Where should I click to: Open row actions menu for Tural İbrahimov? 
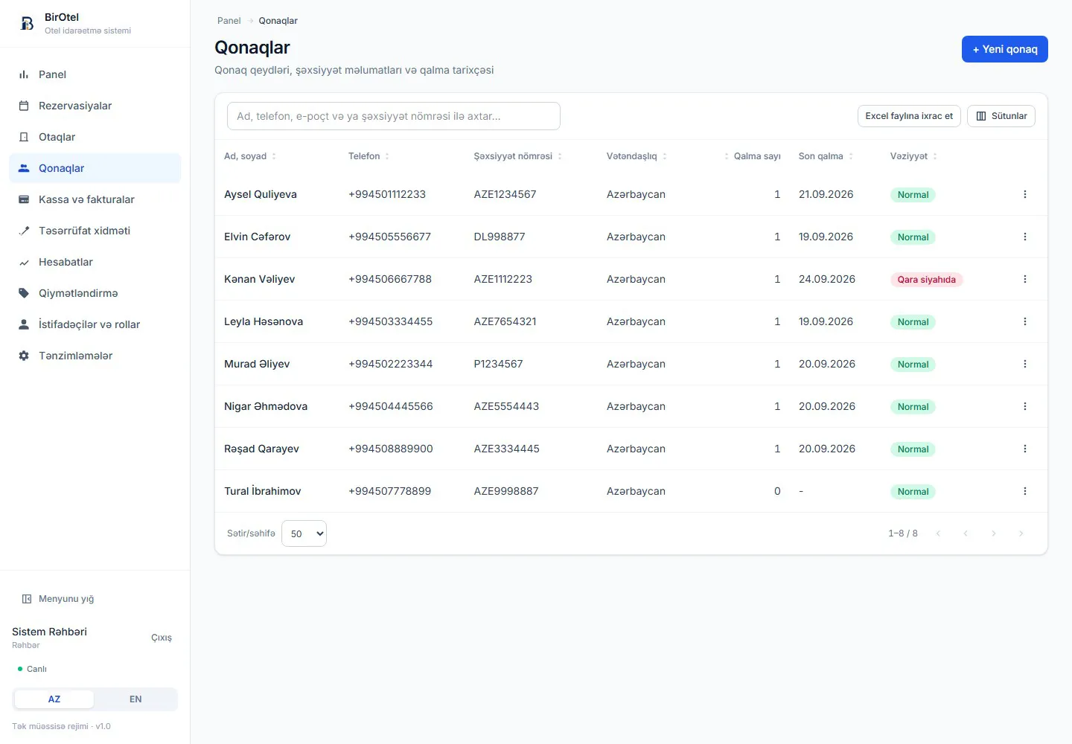1025,491
